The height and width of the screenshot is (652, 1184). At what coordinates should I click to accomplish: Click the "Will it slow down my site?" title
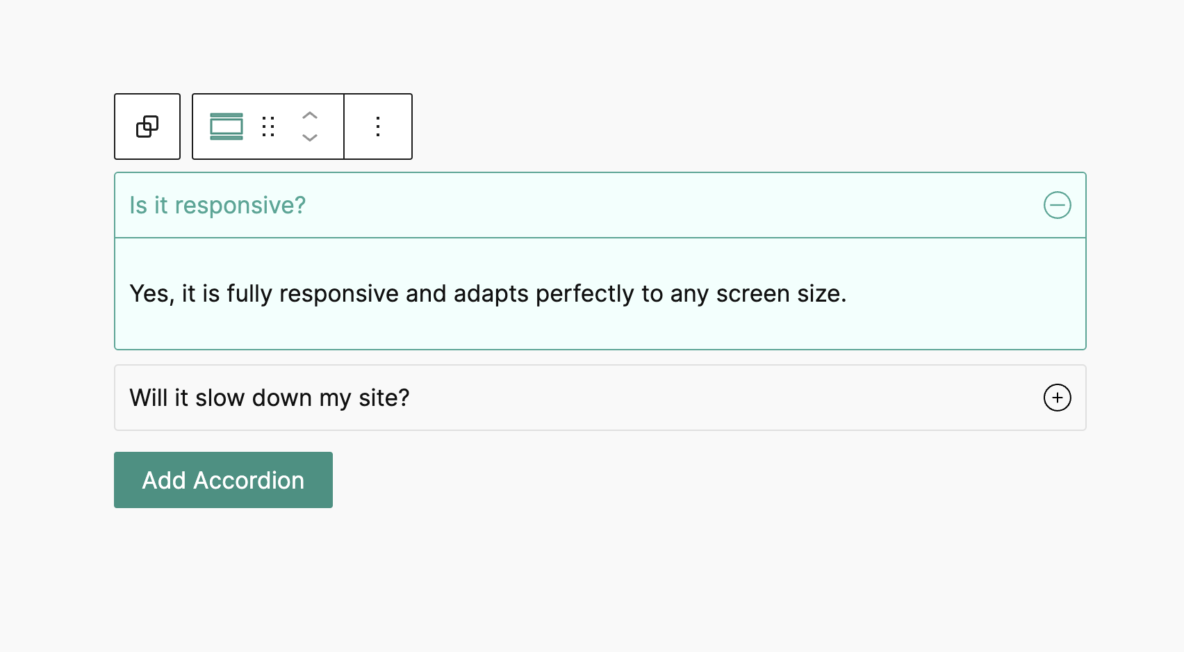270,398
